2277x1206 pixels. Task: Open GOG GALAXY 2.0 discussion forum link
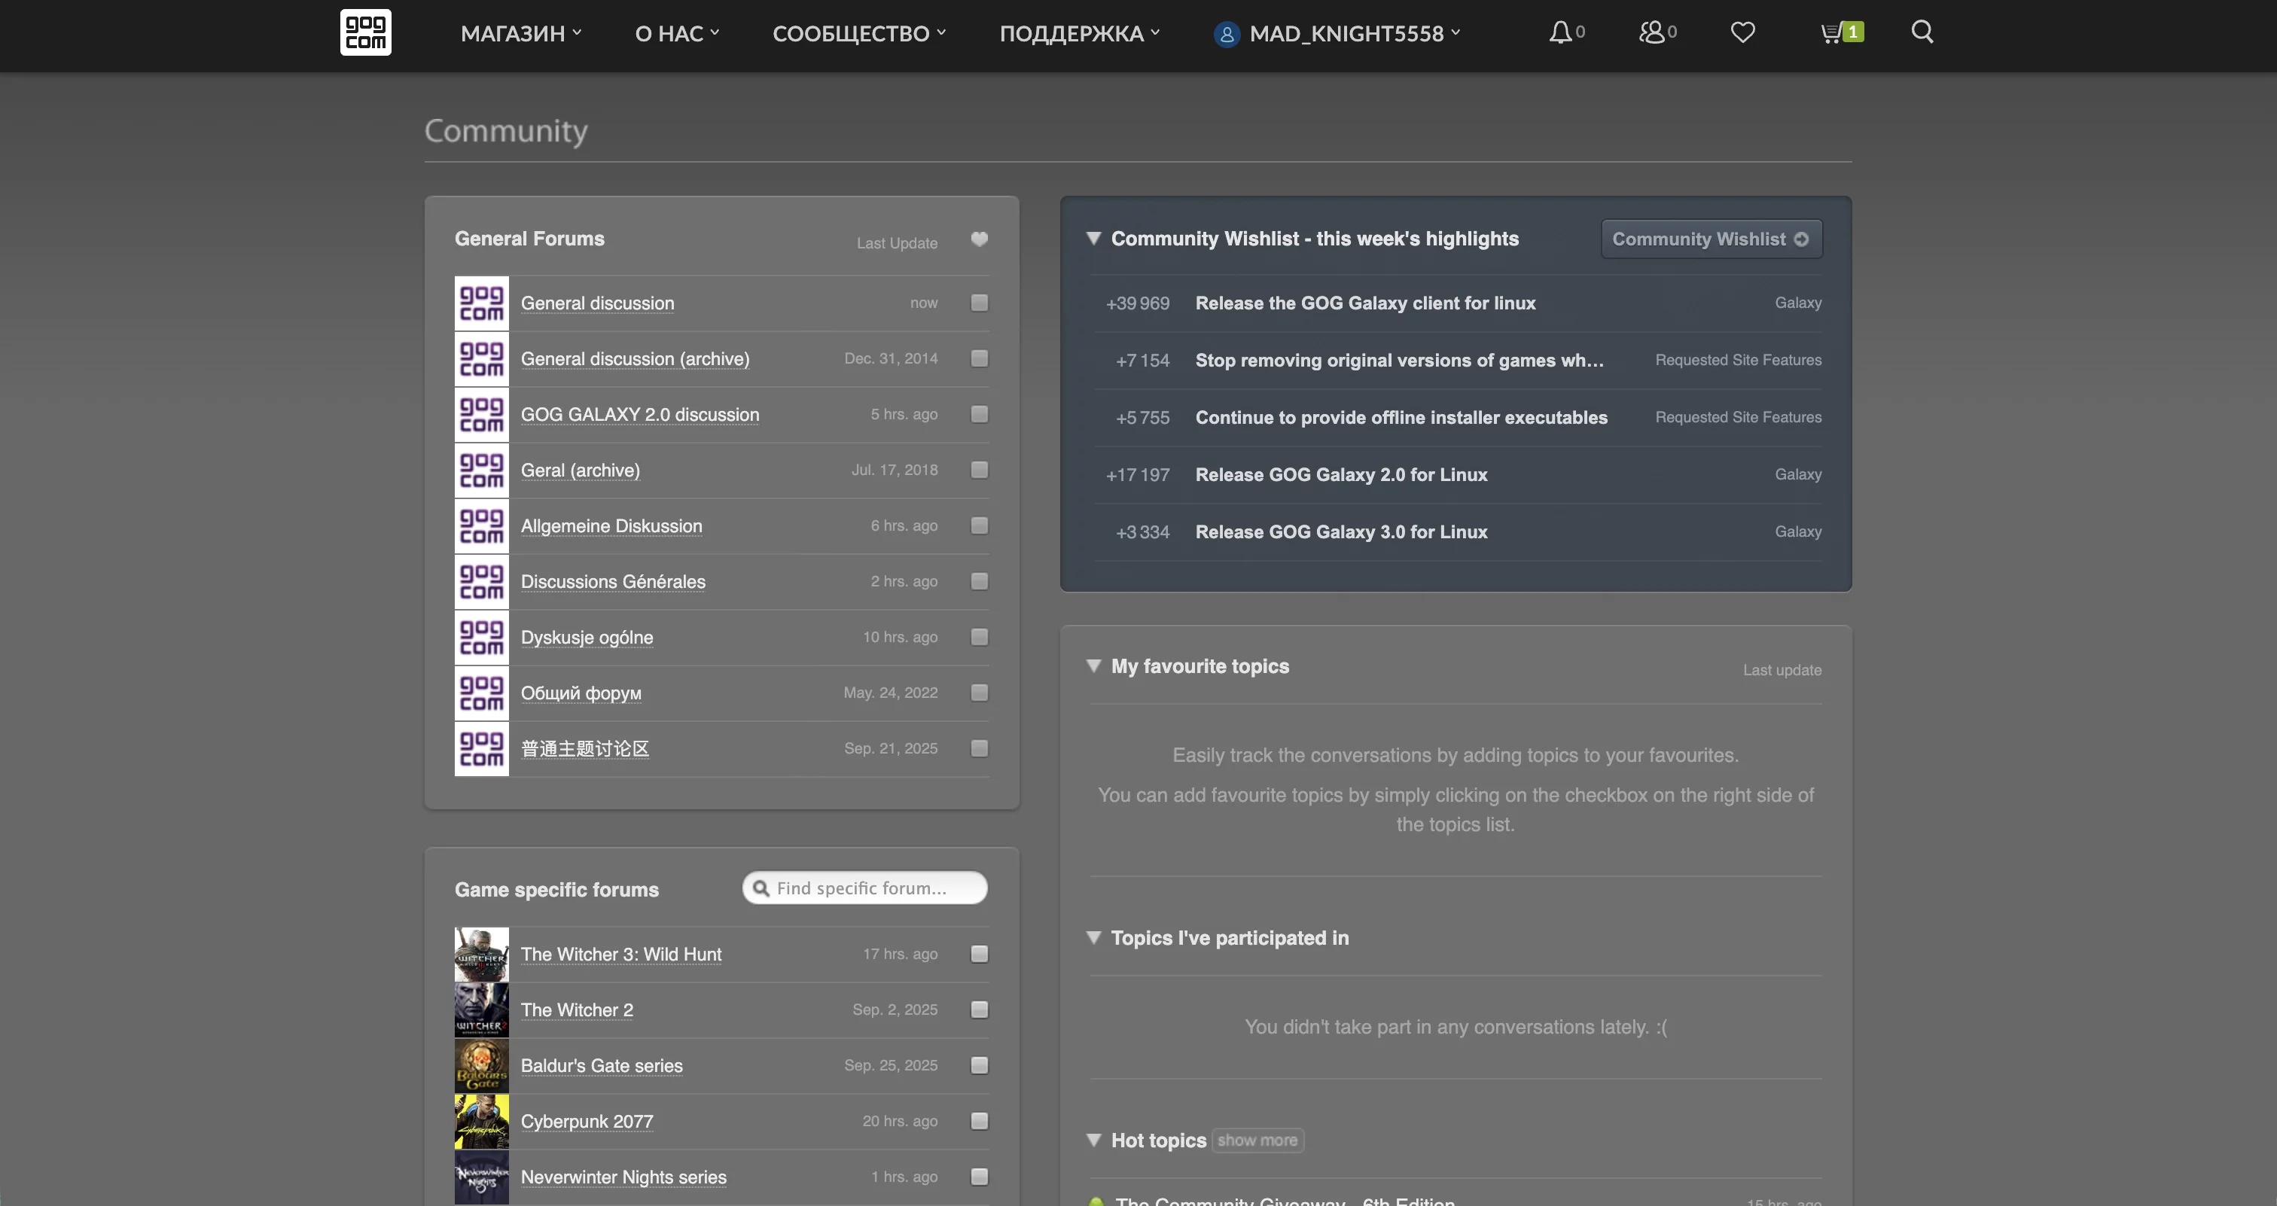[x=639, y=414]
